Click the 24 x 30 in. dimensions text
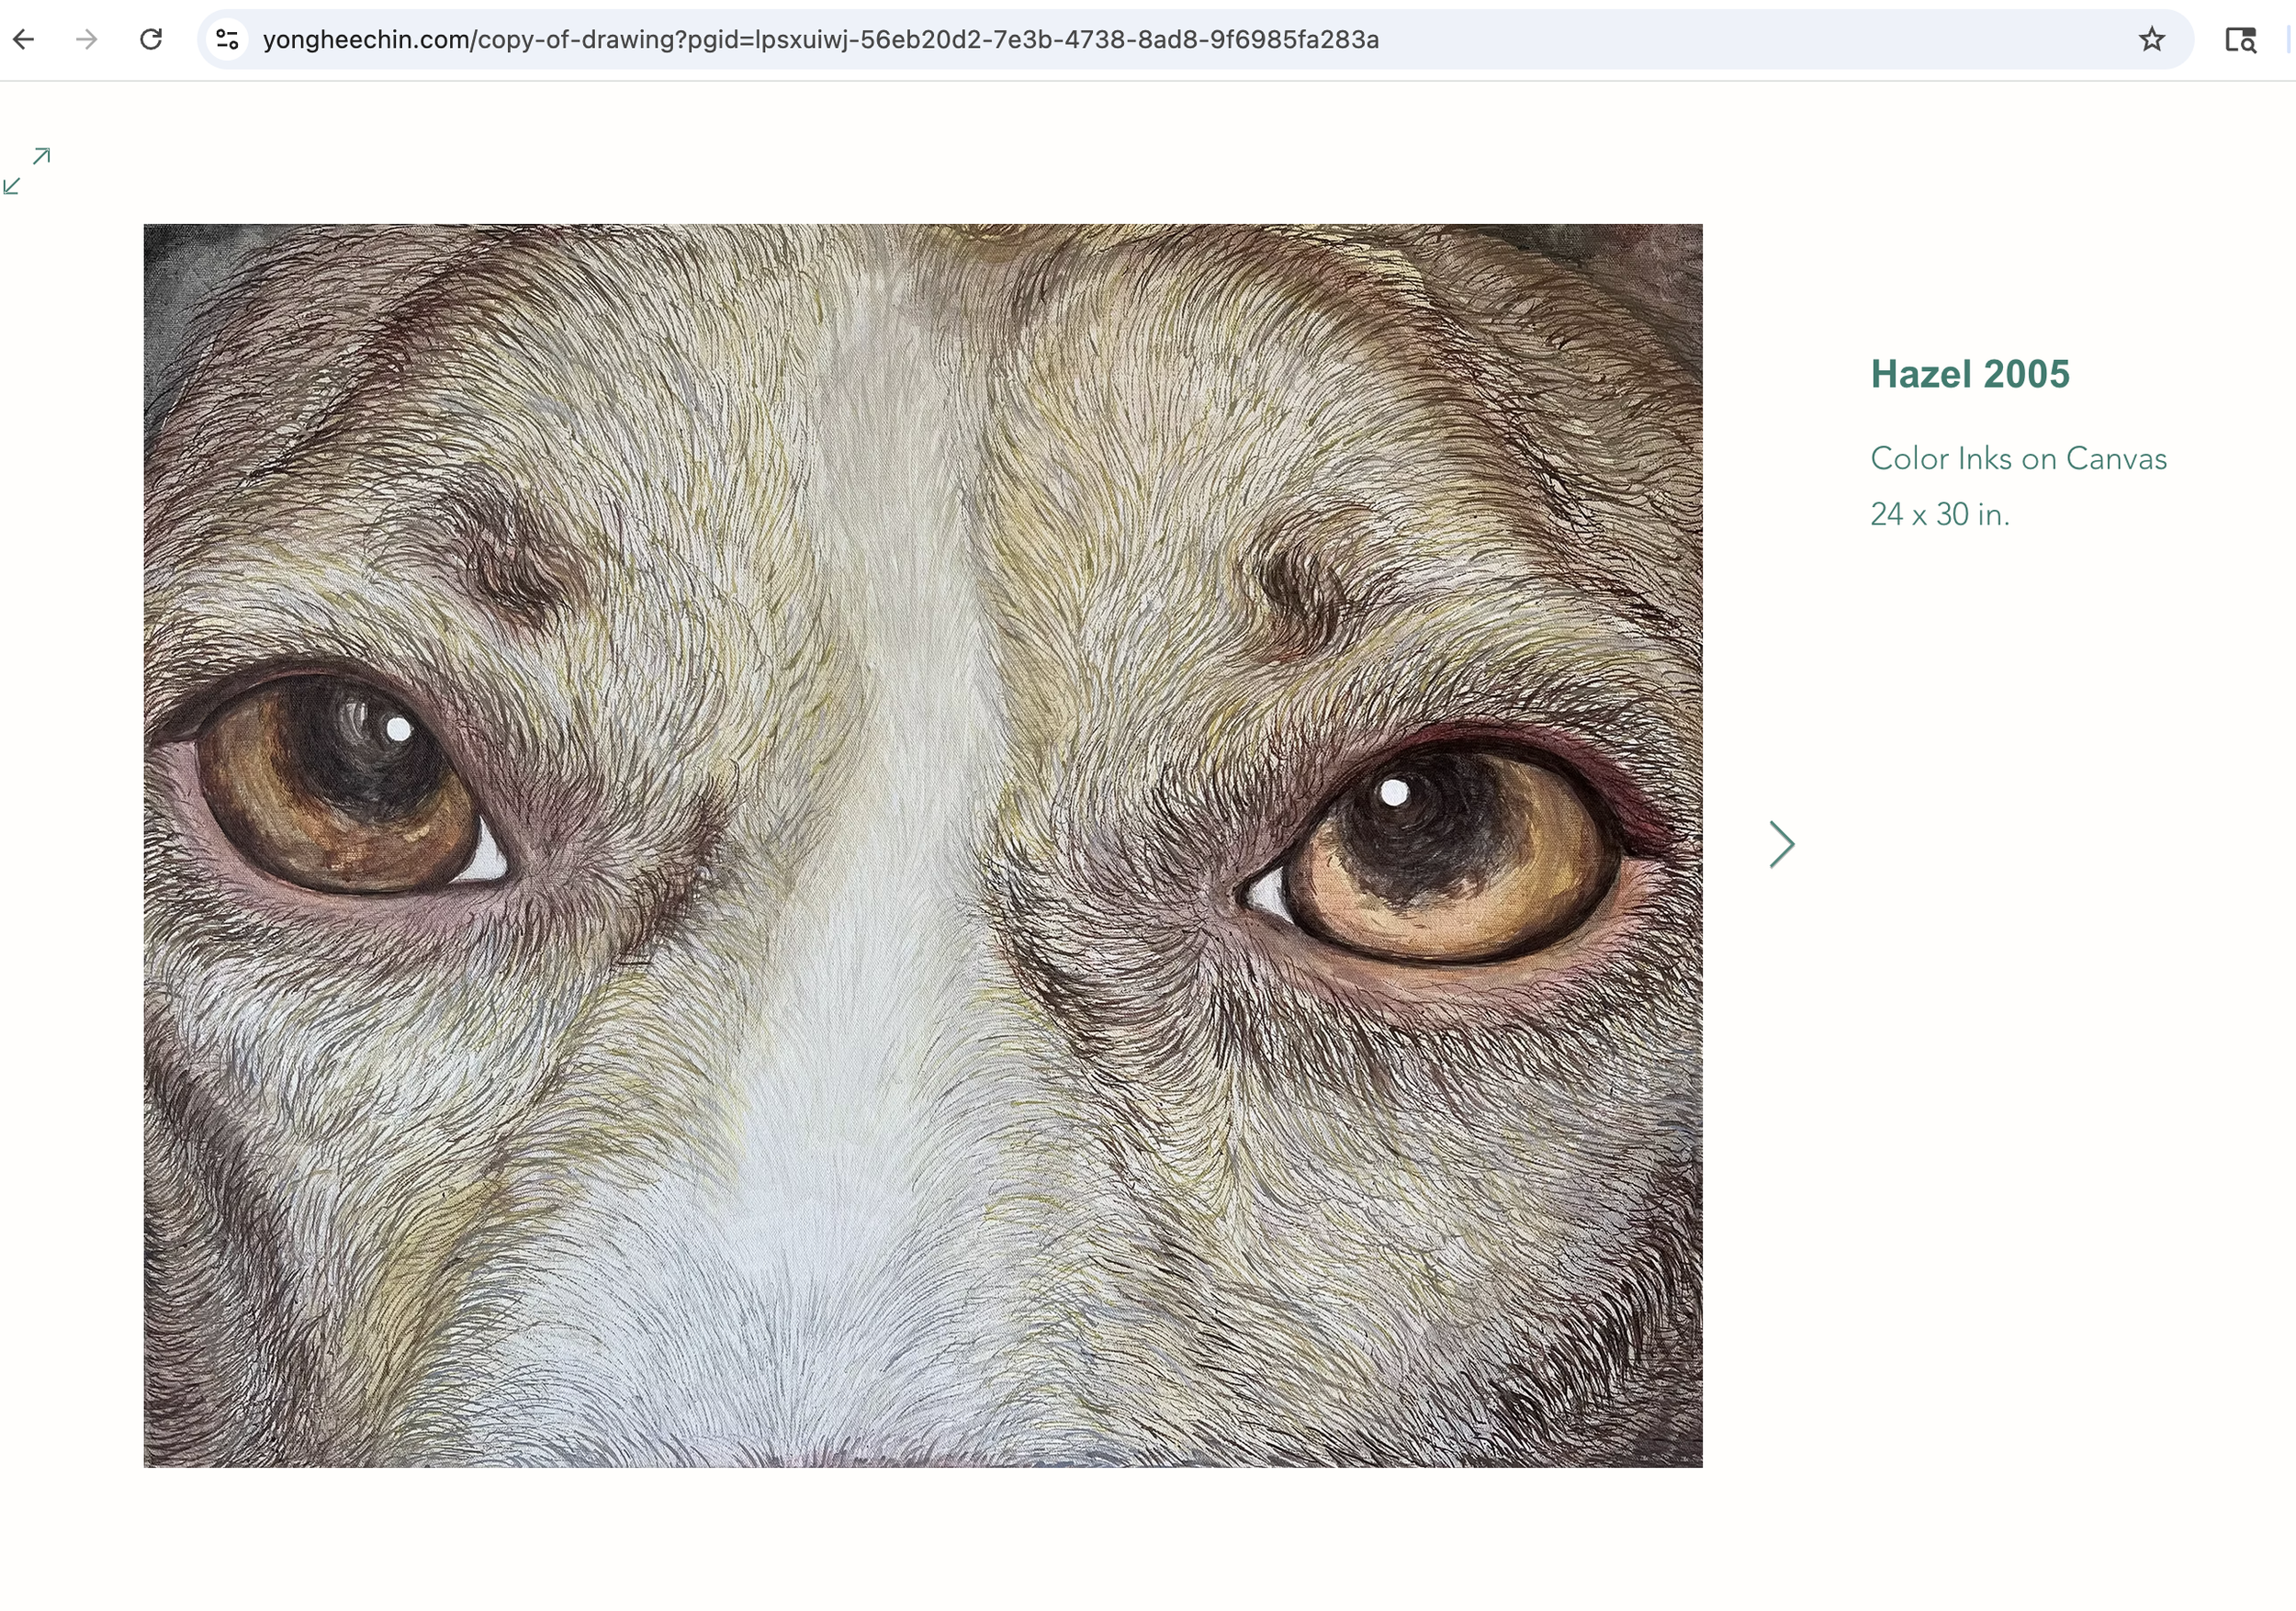The height and width of the screenshot is (1611, 2296). (x=1939, y=514)
